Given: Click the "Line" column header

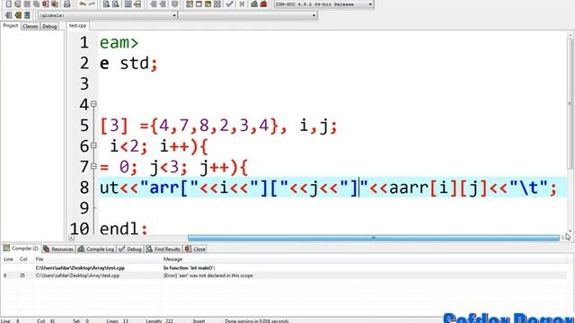Looking at the screenshot, I should click(8, 259).
